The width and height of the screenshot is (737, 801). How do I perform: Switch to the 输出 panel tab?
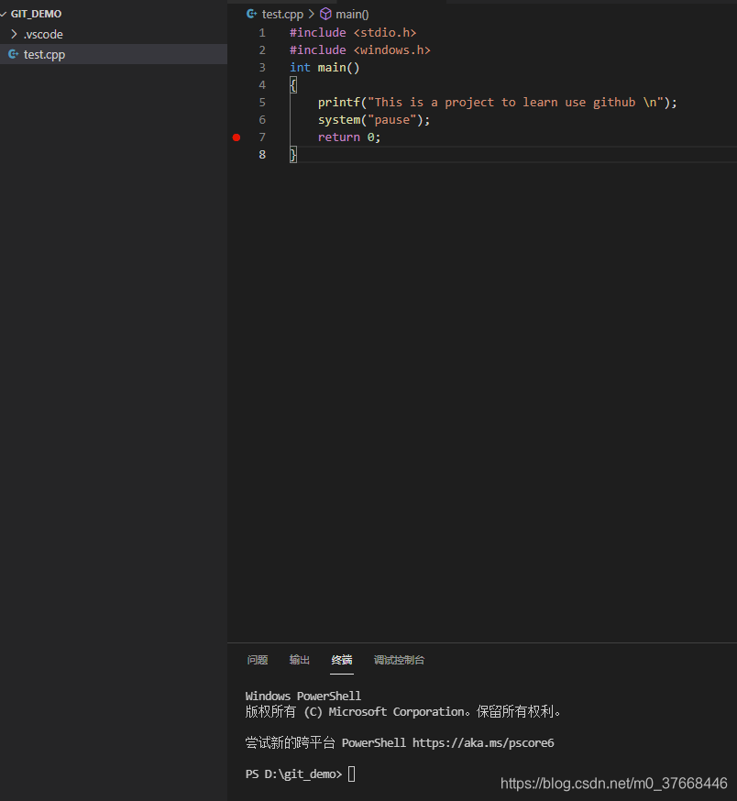300,660
